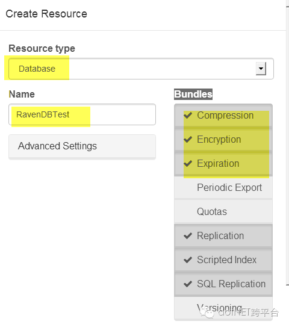Disable the Scripted Index bundle

click(x=223, y=260)
